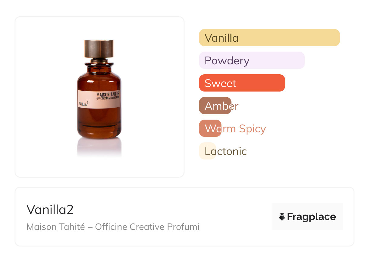Click 'VANILLA2' text on the bottle label
The height and width of the screenshot is (261, 369).
(x=83, y=104)
